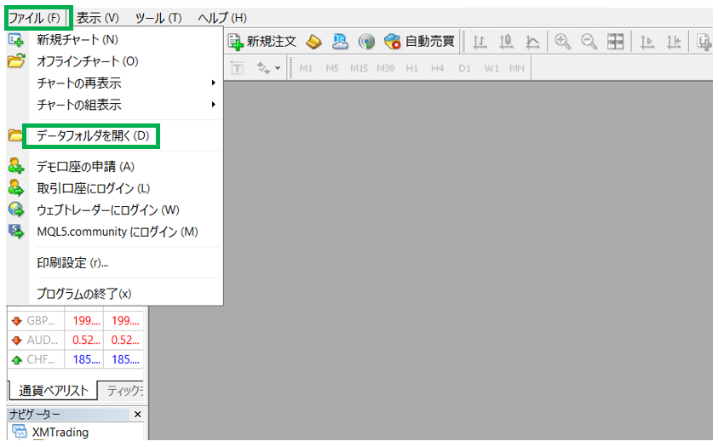Select 取引口座にログイン menu entry
Viewport: 718px width, 447px height.
point(93,188)
